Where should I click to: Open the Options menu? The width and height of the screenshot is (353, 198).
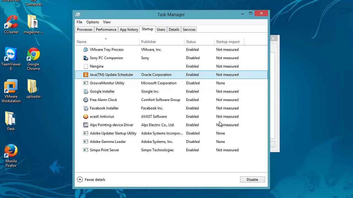pos(93,22)
